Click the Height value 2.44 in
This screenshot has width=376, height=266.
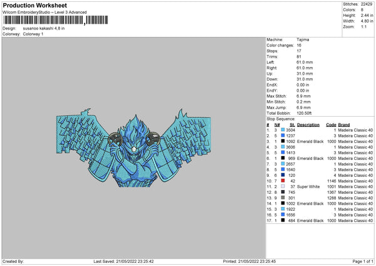click(x=367, y=15)
